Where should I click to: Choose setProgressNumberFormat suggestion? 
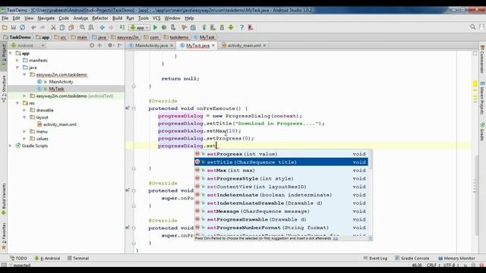click(x=281, y=227)
